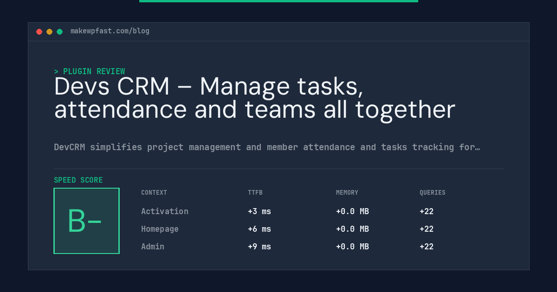Click the yellow window dot
Screen dimensions: 557x292
click(49, 32)
